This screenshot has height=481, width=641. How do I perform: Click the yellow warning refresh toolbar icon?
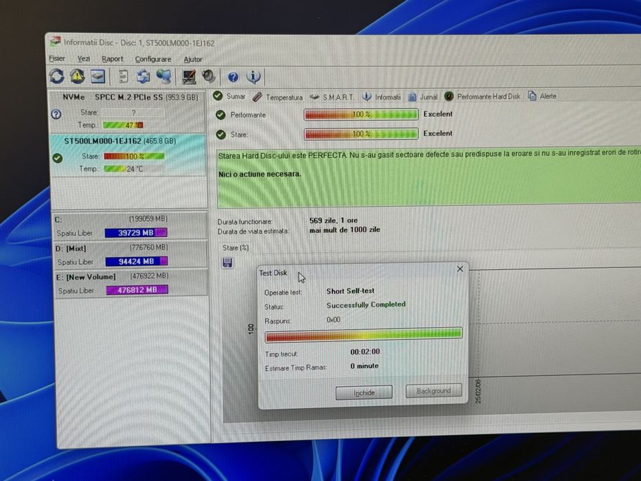coord(77,76)
